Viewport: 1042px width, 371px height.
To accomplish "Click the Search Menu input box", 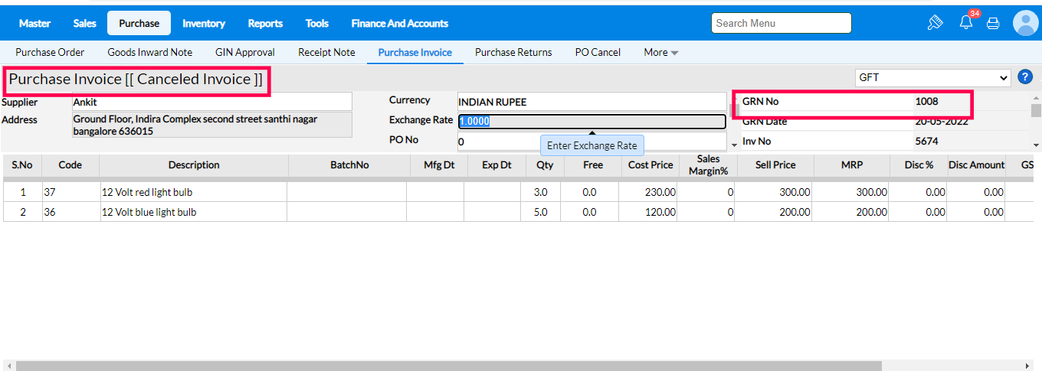I will point(781,23).
